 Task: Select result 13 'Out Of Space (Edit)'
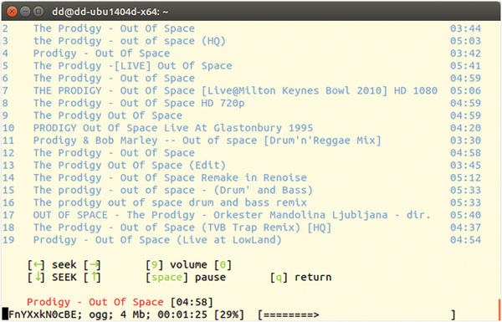pyautogui.click(x=130, y=166)
